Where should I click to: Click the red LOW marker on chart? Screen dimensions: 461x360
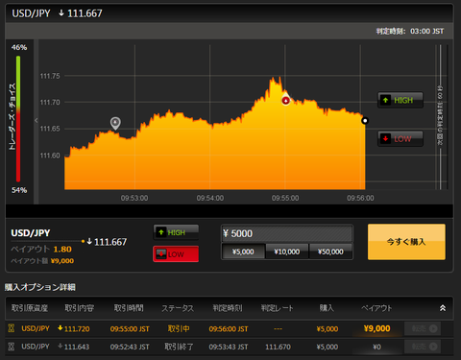tap(285, 101)
